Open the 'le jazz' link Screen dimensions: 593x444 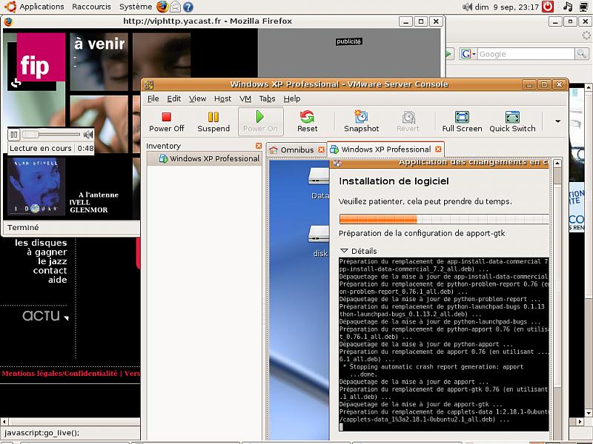click(52, 261)
